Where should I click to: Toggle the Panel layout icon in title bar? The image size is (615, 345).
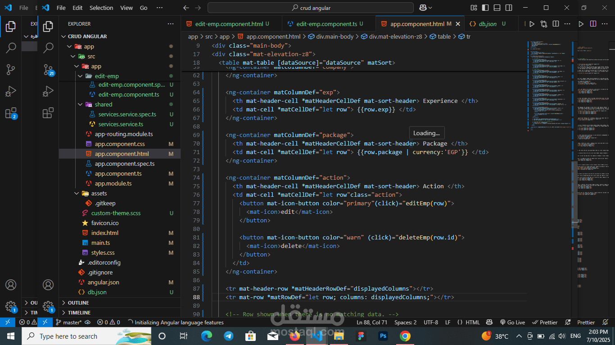point(497,8)
